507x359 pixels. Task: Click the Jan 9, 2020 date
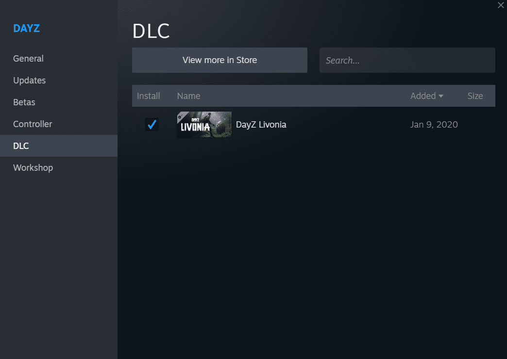click(434, 125)
